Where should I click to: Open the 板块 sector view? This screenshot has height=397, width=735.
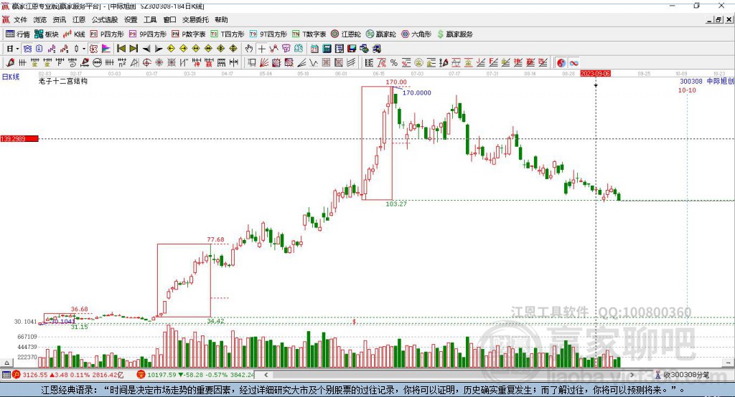click(46, 34)
